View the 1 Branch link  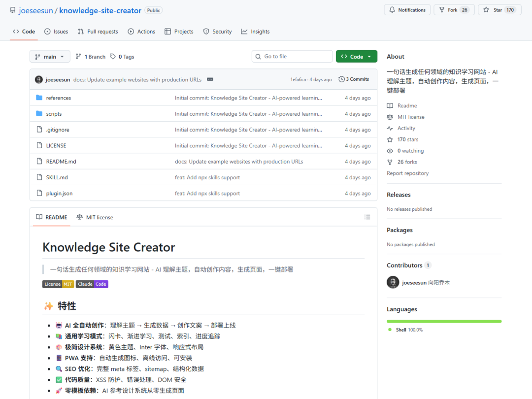[91, 57]
